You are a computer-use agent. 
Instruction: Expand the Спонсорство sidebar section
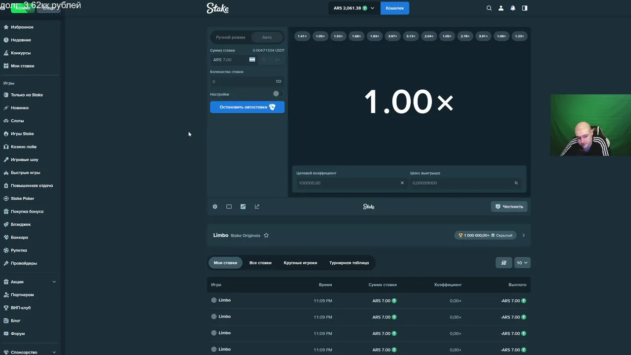coord(30,352)
